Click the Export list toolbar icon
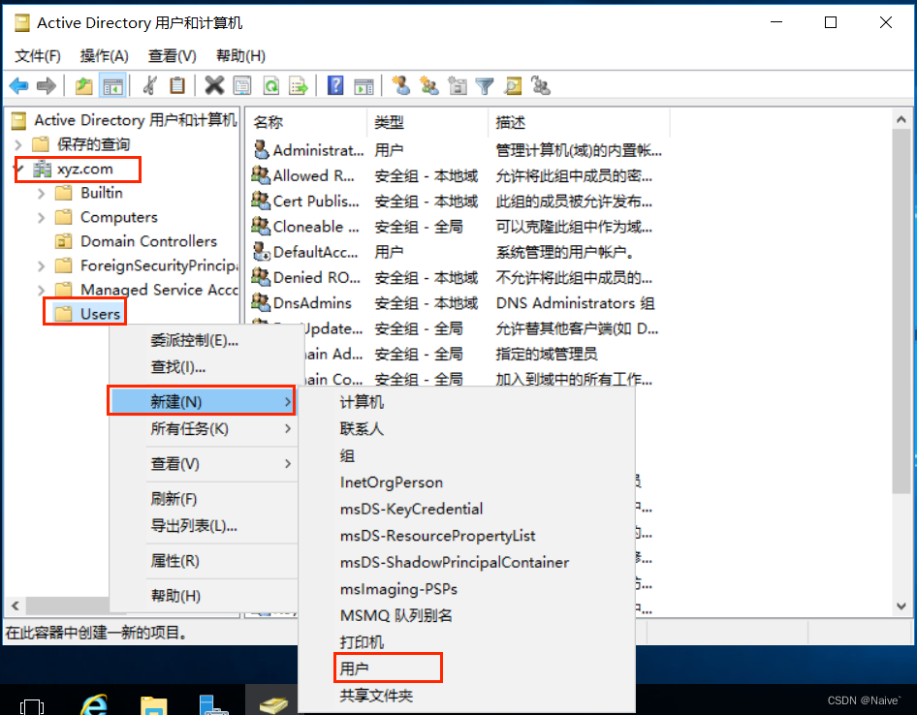The image size is (917, 715). [299, 86]
